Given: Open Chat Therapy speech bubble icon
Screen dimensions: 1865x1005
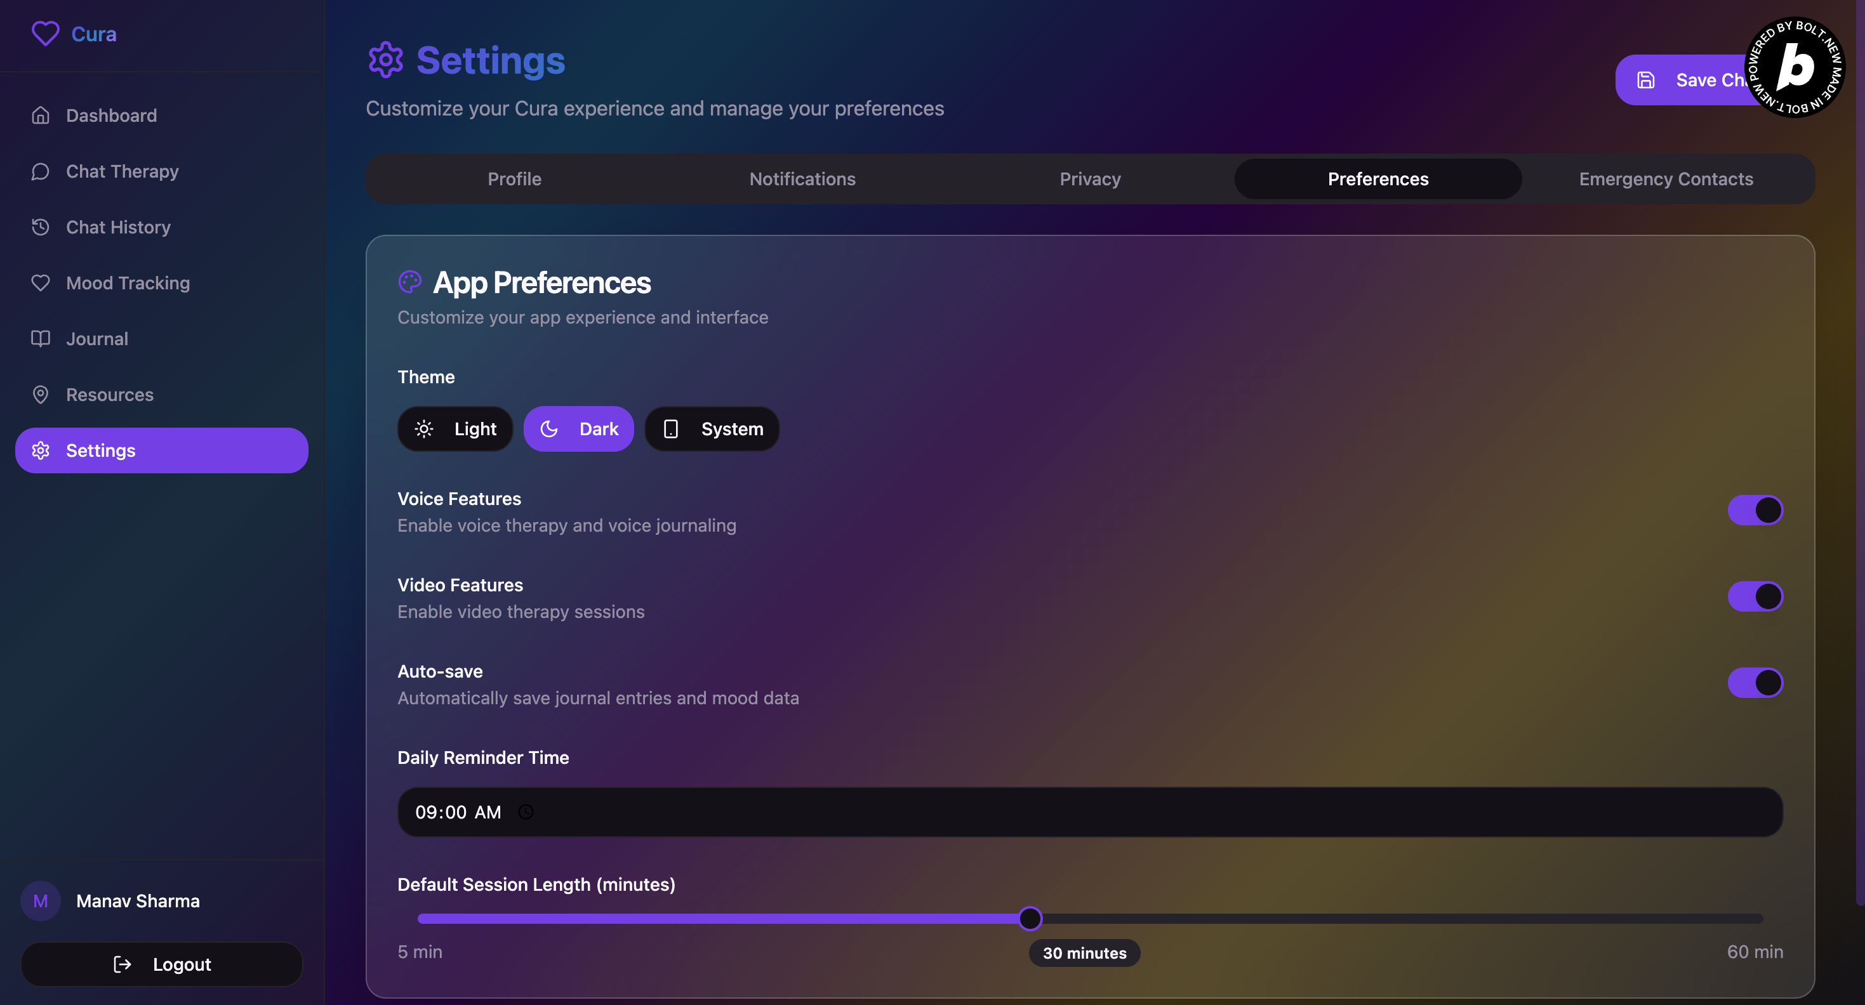Looking at the screenshot, I should click(41, 171).
